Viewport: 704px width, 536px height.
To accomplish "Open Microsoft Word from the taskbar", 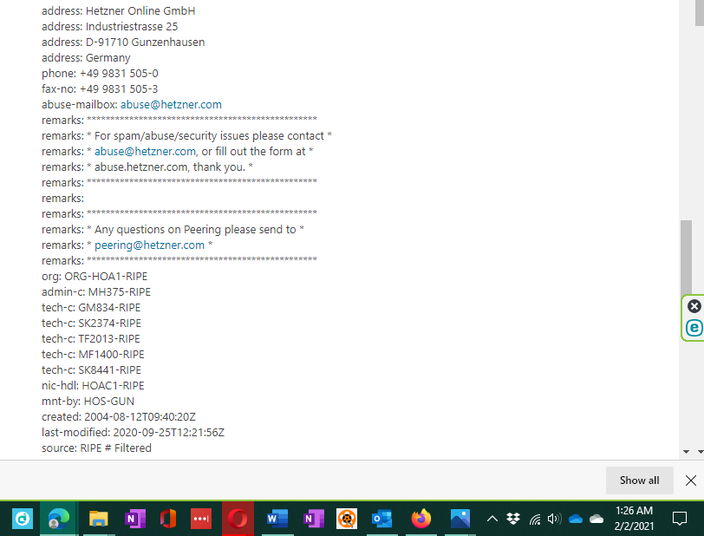I will pos(277,519).
